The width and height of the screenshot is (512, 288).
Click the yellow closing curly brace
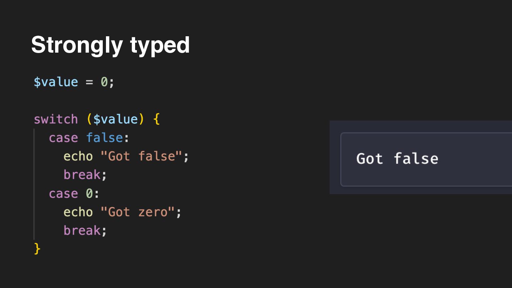[x=37, y=249]
